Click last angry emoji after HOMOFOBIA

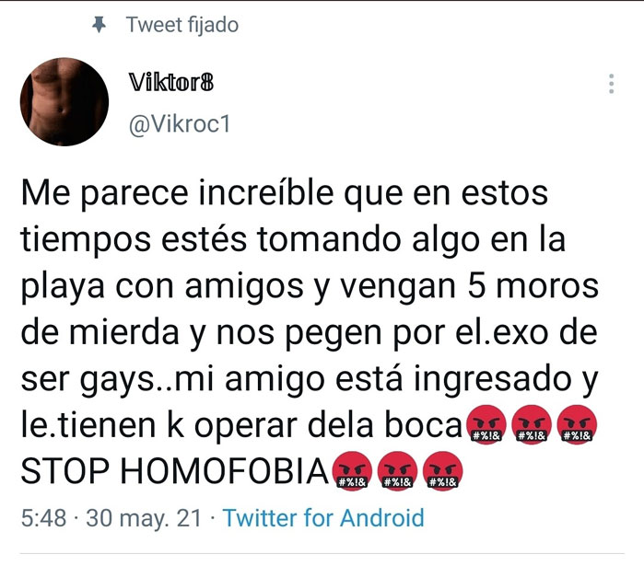click(x=442, y=471)
